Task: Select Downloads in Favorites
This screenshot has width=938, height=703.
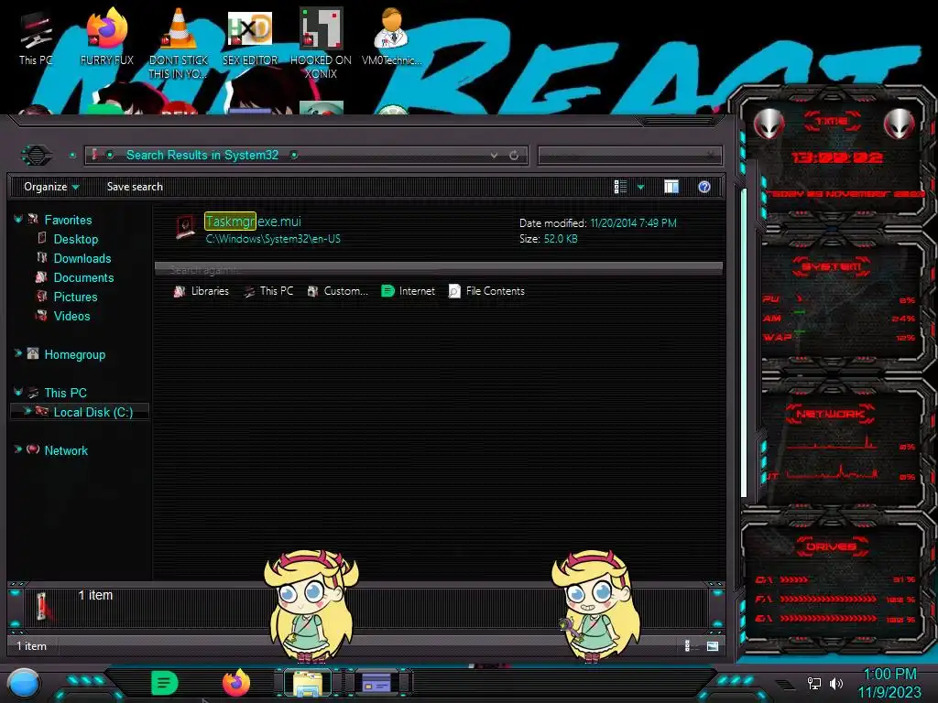Action: point(82,258)
